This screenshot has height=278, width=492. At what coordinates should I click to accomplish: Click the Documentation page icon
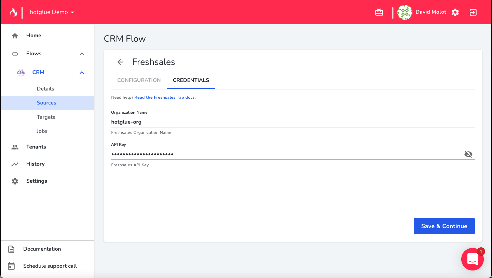[x=11, y=249]
